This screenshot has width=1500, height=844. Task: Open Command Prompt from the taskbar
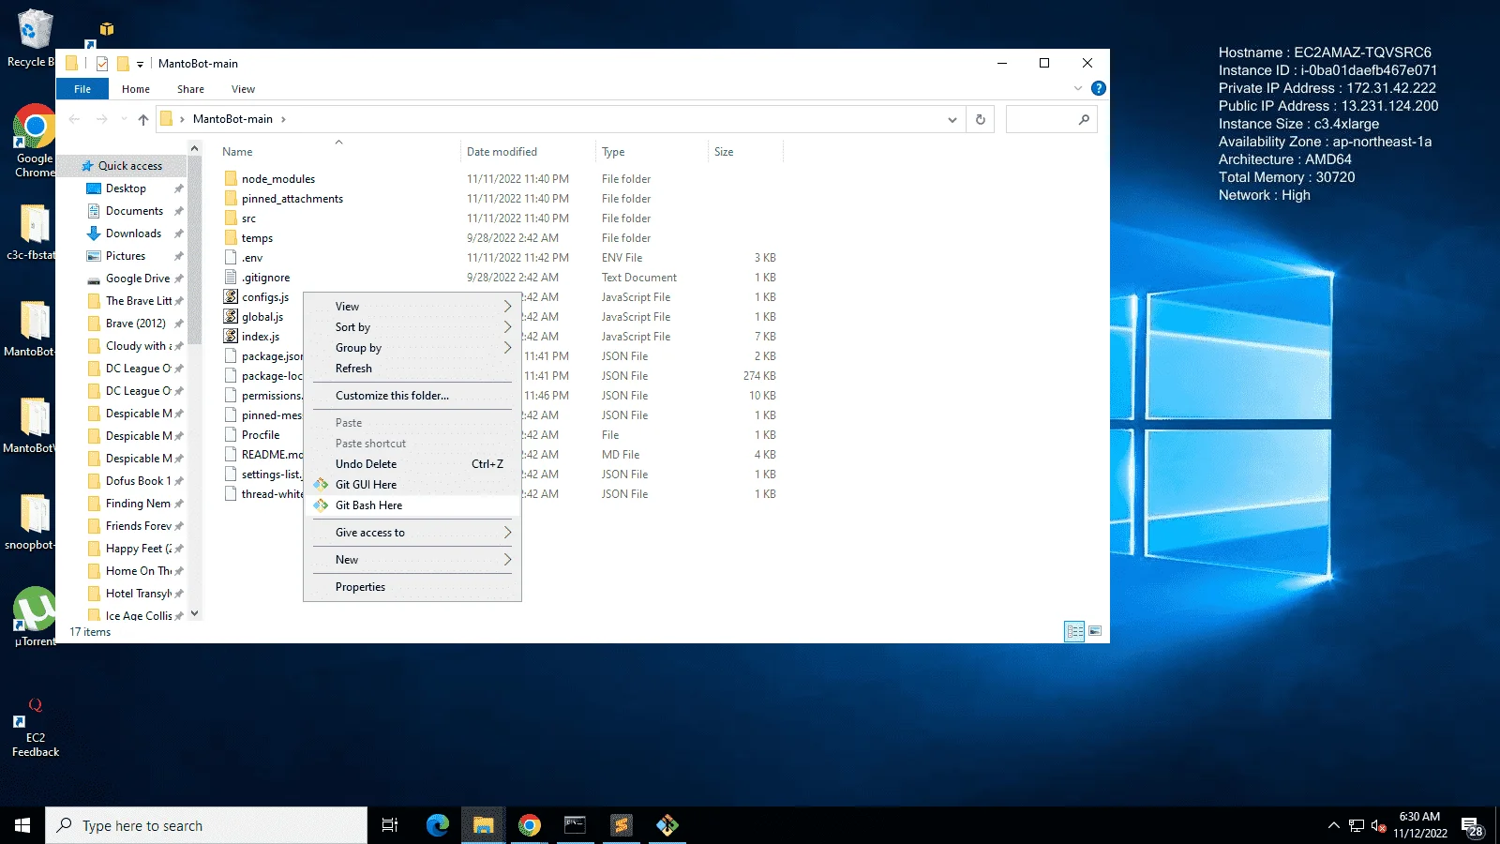click(575, 825)
